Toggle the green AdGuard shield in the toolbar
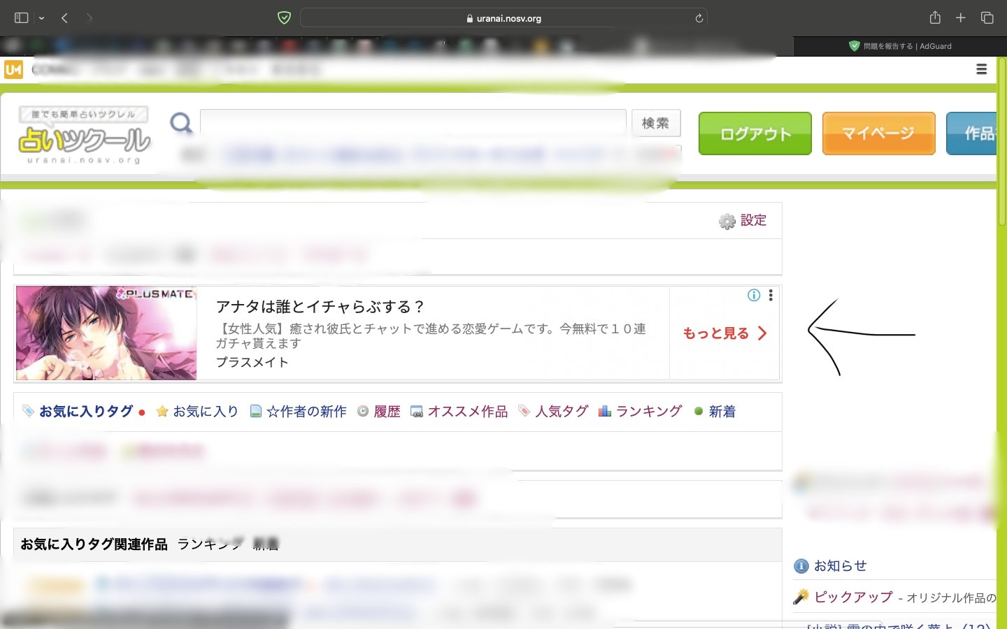The width and height of the screenshot is (1007, 629). [284, 17]
